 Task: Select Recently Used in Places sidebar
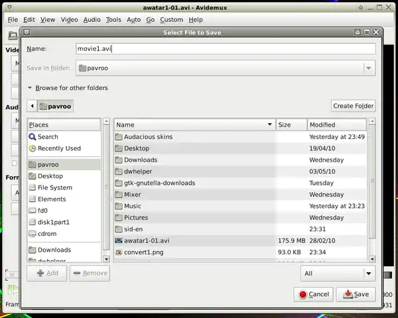58,148
